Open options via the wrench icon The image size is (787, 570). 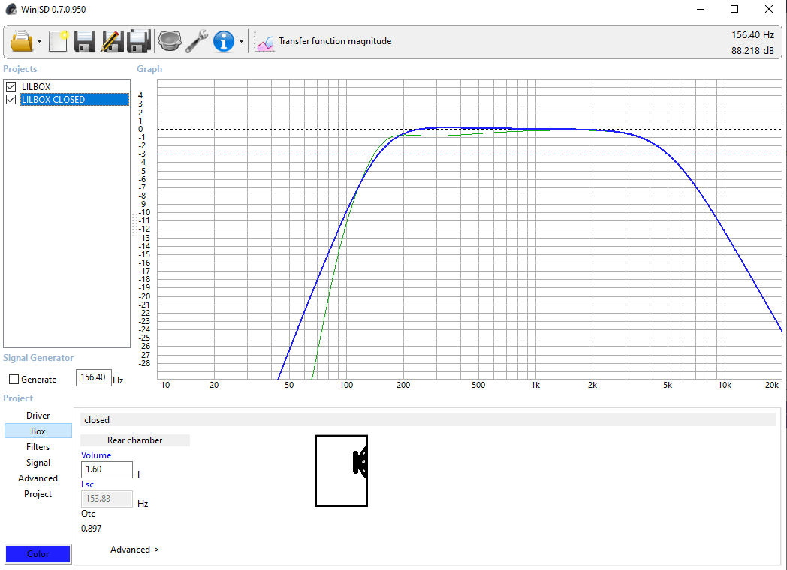(x=197, y=41)
